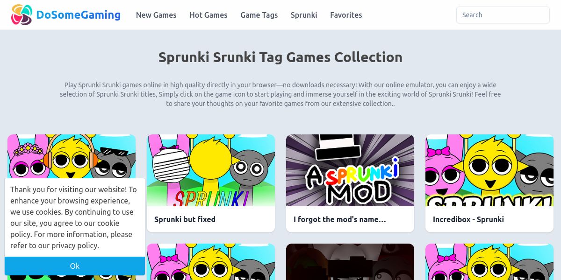Click the Sprunki Srunki Tag Games Collection heading
The height and width of the screenshot is (280, 561).
click(x=280, y=57)
